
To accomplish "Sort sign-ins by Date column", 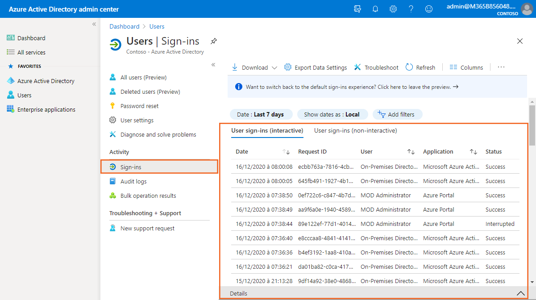I will point(287,152).
